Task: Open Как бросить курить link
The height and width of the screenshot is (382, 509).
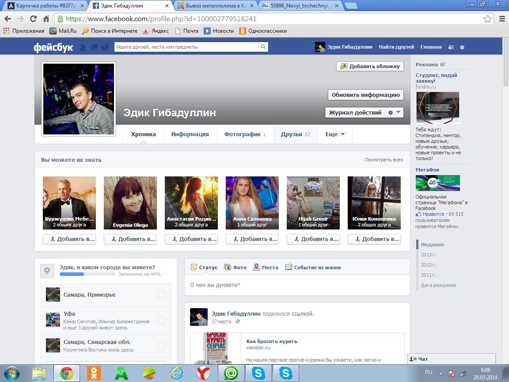Action: coord(272,341)
